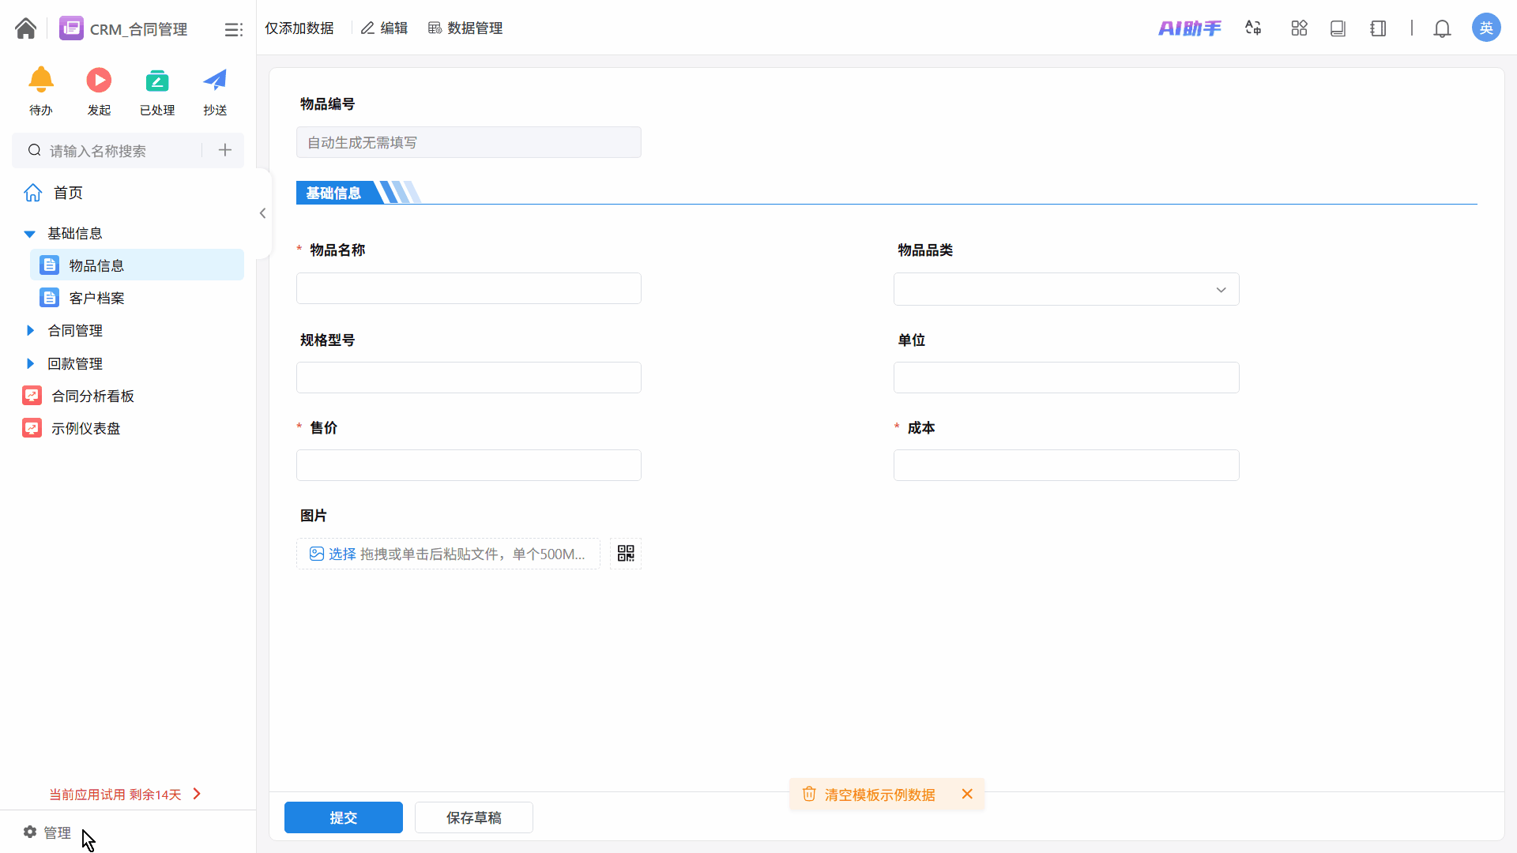1517x853 pixels.
Task: Open the AI助手 assistant
Action: point(1189,28)
